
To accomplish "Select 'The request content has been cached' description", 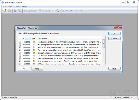I will [69, 50].
